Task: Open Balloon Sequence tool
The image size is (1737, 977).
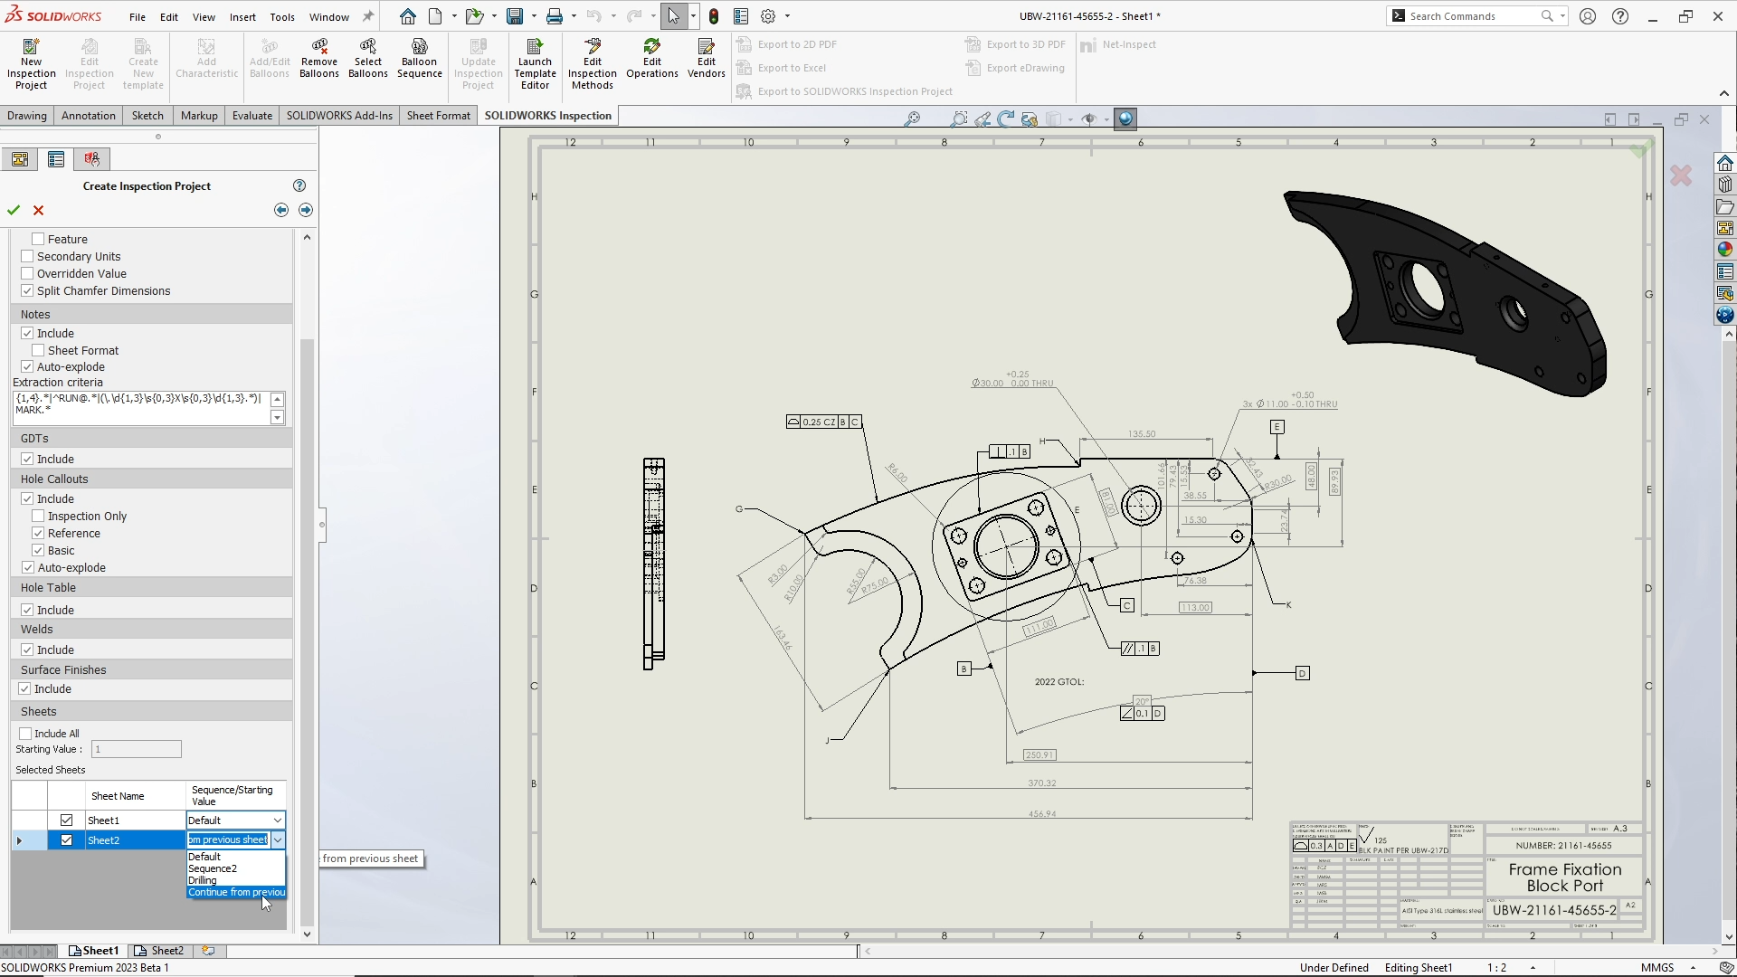Action: [x=419, y=58]
